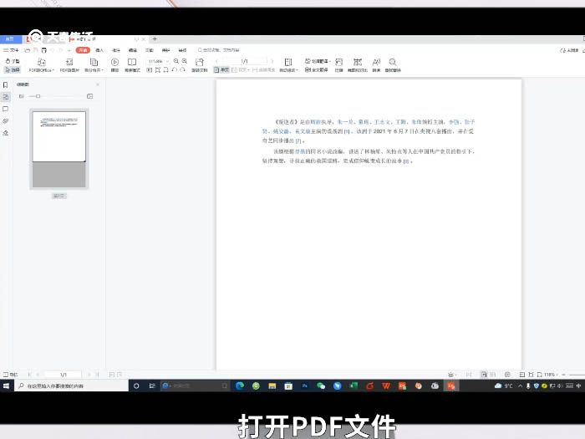Viewport: 585px width, 439px height.
Task: Open the status bar zoom percentage dropdown
Action: point(551,375)
